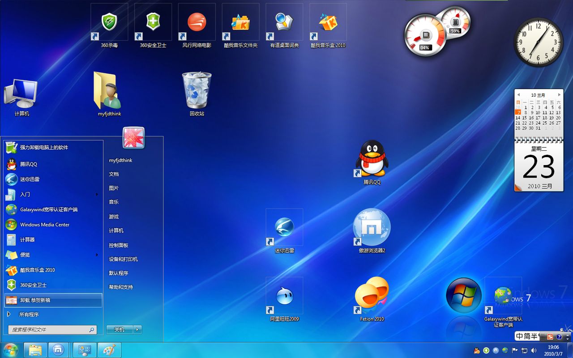Toggle 半 half-width/full-width mode
The image size is (573, 358).
point(535,337)
